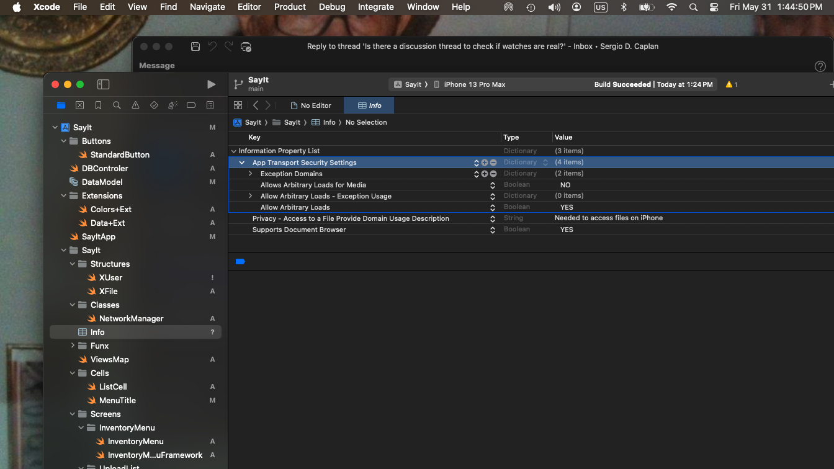Screen dimensions: 834x469
Task: Collapse App Transport Security Settings row
Action: 242,163
